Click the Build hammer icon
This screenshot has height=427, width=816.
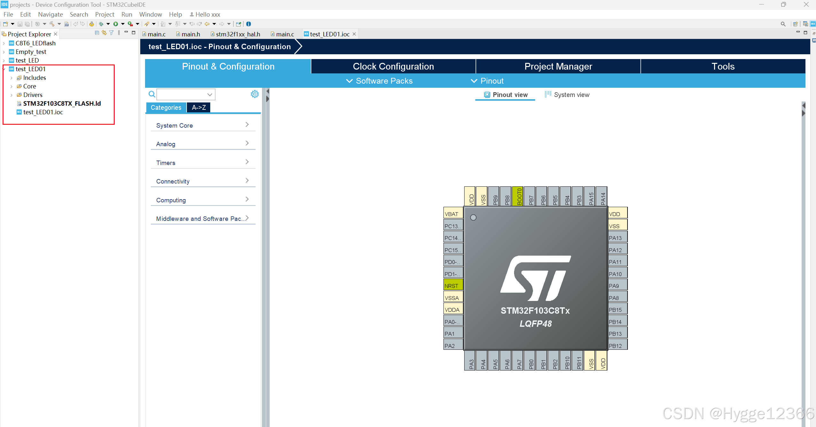tap(52, 24)
